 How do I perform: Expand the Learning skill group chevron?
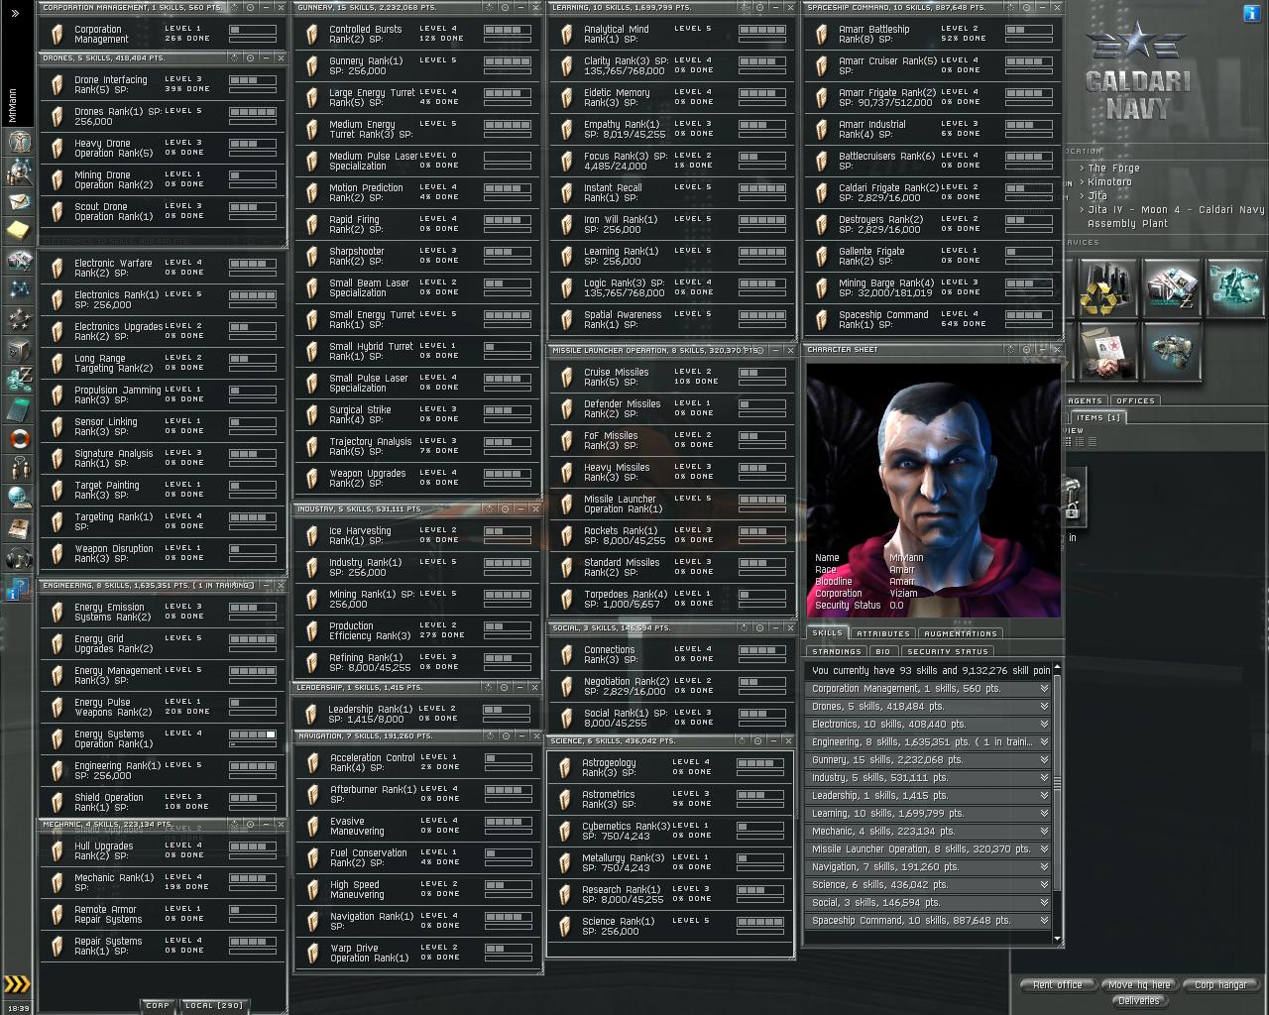click(x=1044, y=814)
